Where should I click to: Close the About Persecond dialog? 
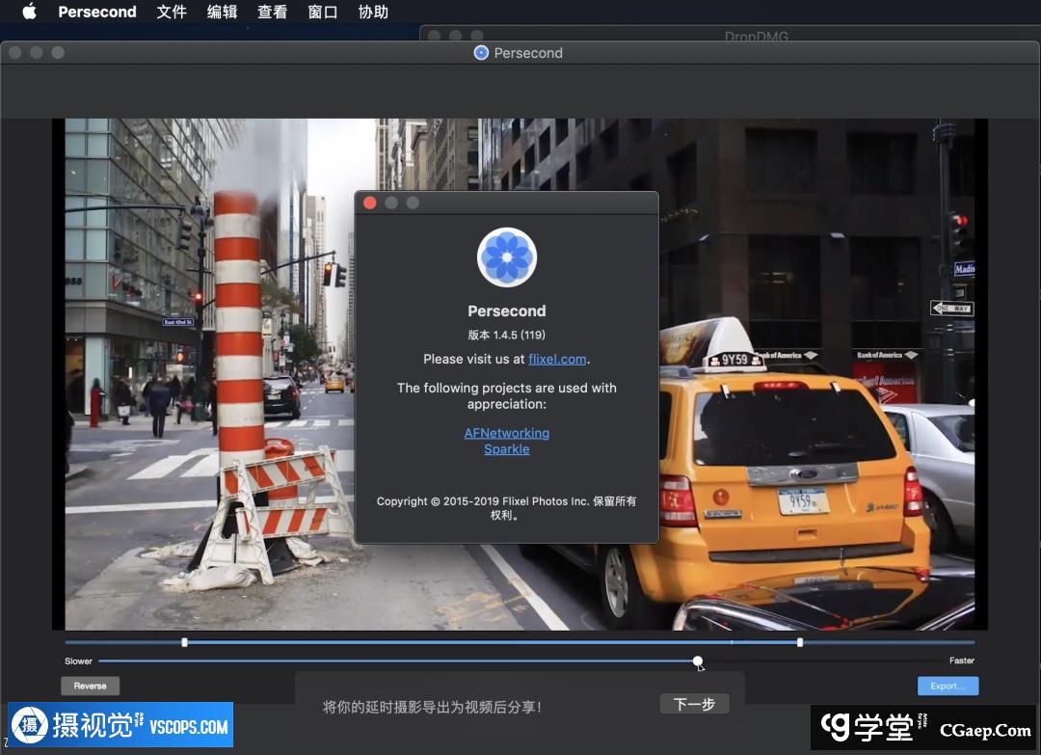[x=369, y=202]
